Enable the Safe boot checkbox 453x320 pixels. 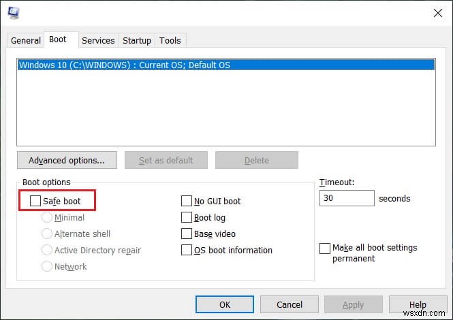[35, 202]
